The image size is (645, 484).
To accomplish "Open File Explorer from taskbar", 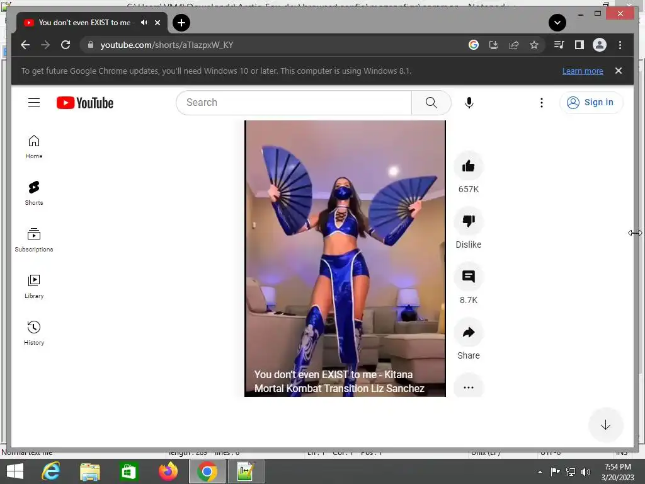I will point(90,471).
